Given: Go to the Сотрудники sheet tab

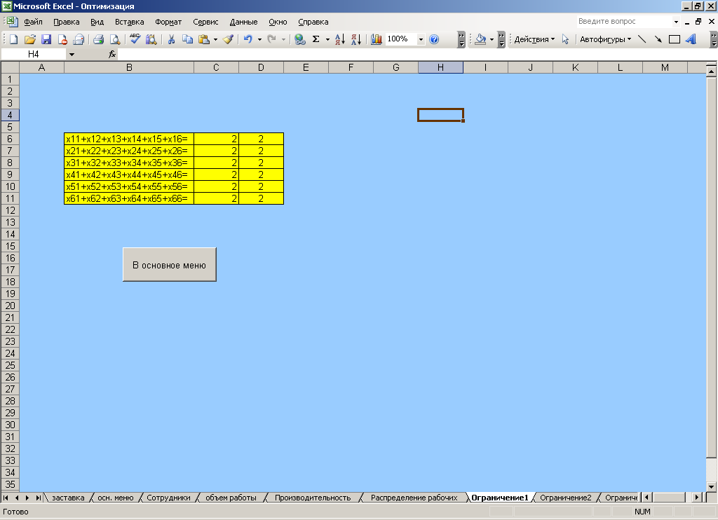Looking at the screenshot, I should (x=168, y=498).
